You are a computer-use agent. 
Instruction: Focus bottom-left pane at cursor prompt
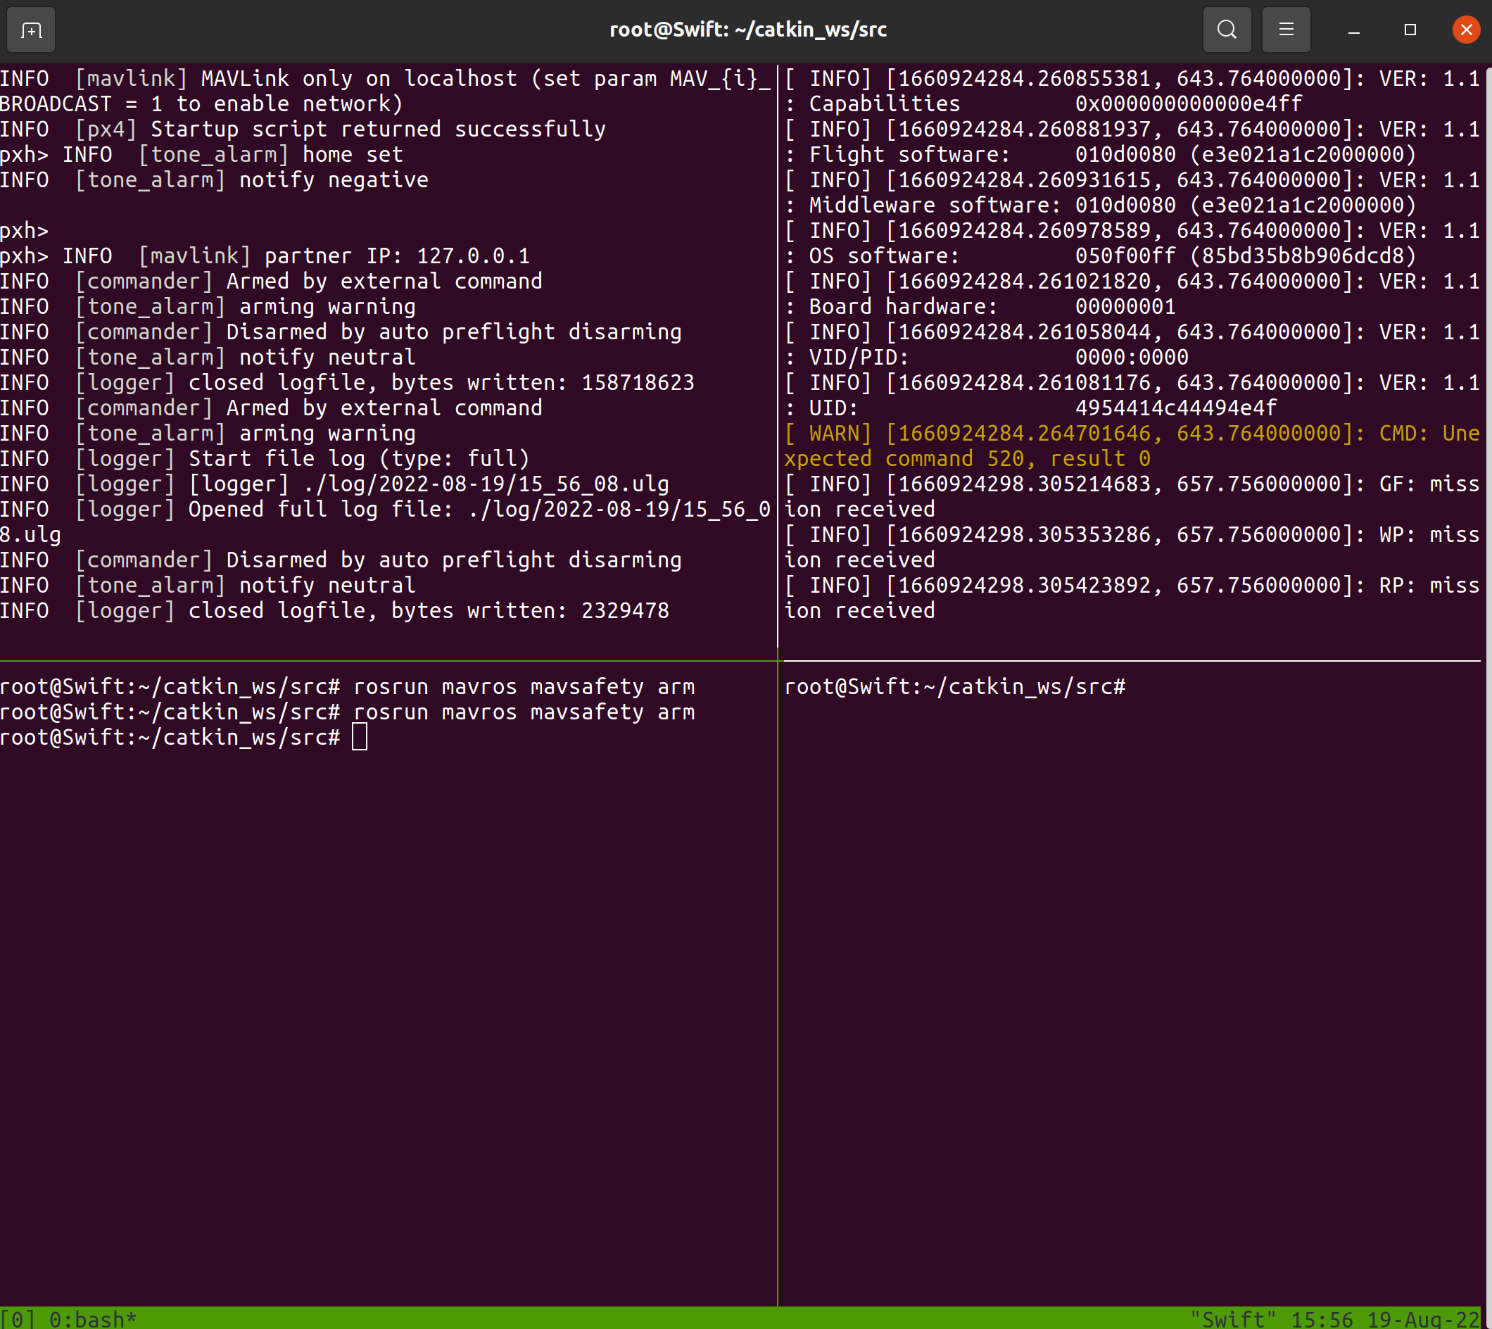pos(359,738)
